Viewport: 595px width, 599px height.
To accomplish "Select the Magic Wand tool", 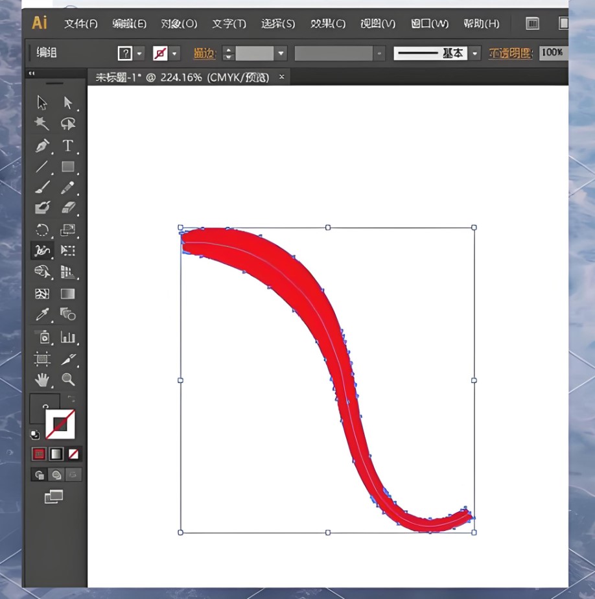I will (x=42, y=124).
